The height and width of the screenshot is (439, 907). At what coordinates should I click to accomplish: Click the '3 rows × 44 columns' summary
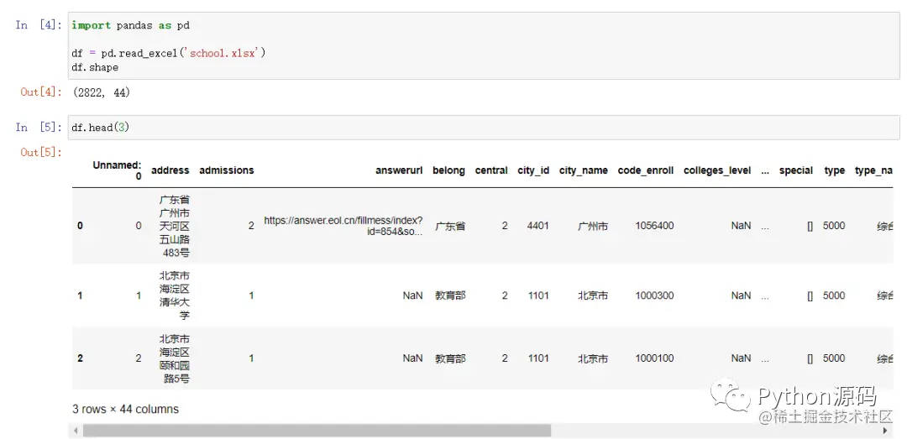pyautogui.click(x=125, y=409)
